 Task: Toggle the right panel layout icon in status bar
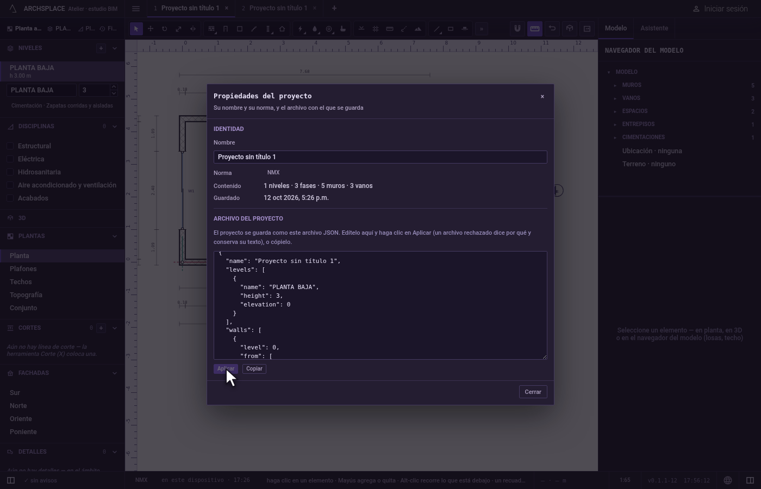coord(750,480)
